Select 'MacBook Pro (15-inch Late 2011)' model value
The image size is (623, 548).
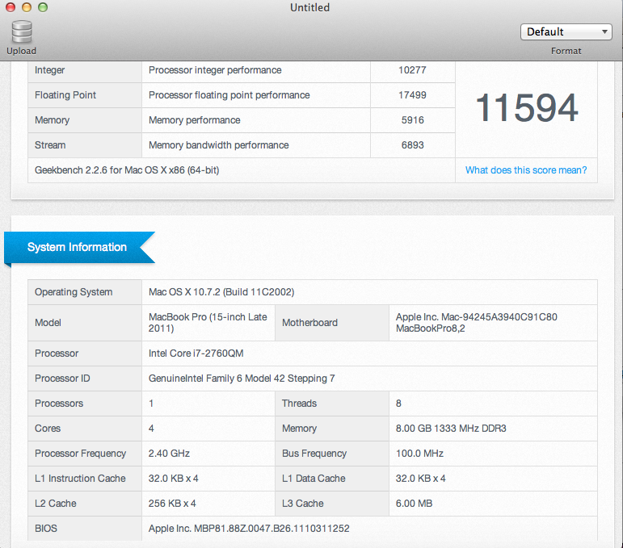point(208,323)
